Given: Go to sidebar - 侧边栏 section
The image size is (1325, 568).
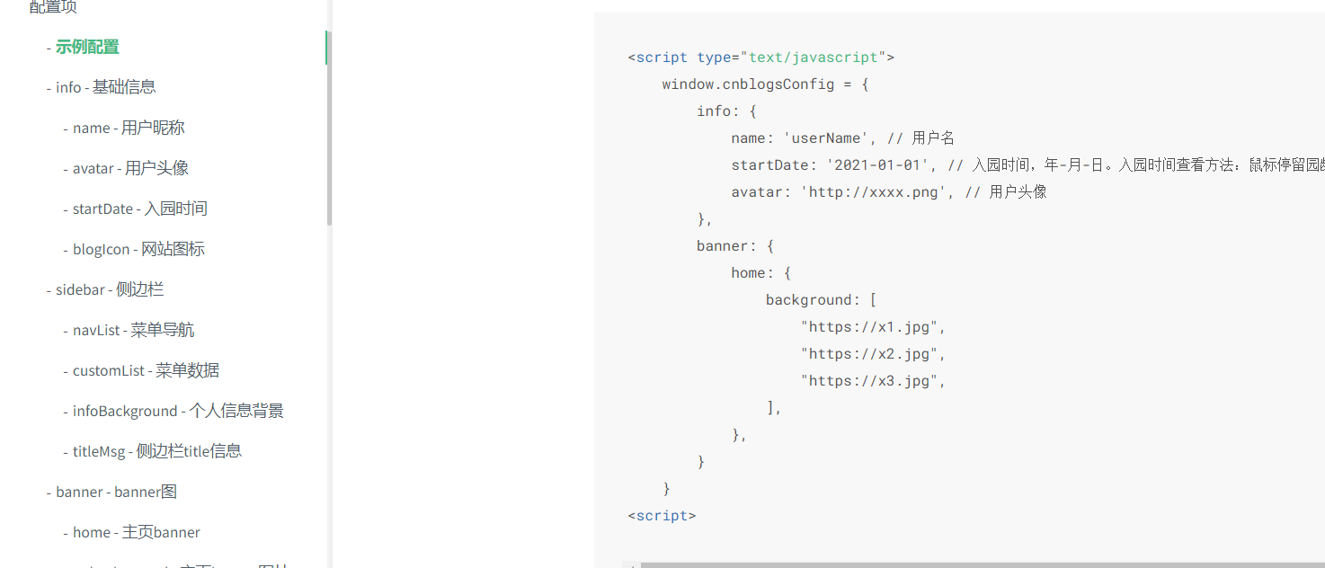Looking at the screenshot, I should pos(109,289).
